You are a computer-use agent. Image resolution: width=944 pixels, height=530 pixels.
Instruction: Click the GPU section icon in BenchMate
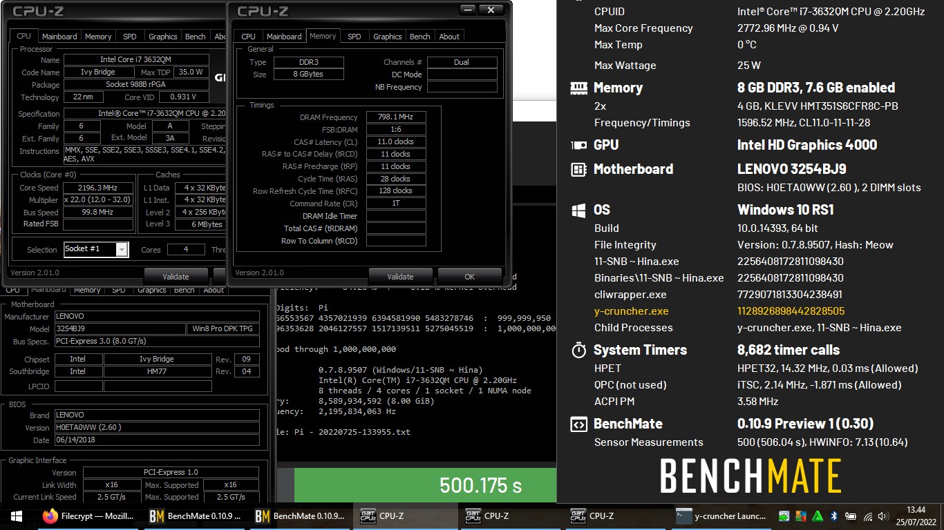(x=578, y=145)
